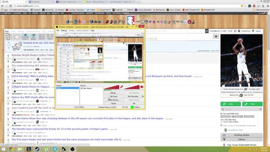Expand the Filters section
This screenshot has width=270, height=152.
coord(241,139)
